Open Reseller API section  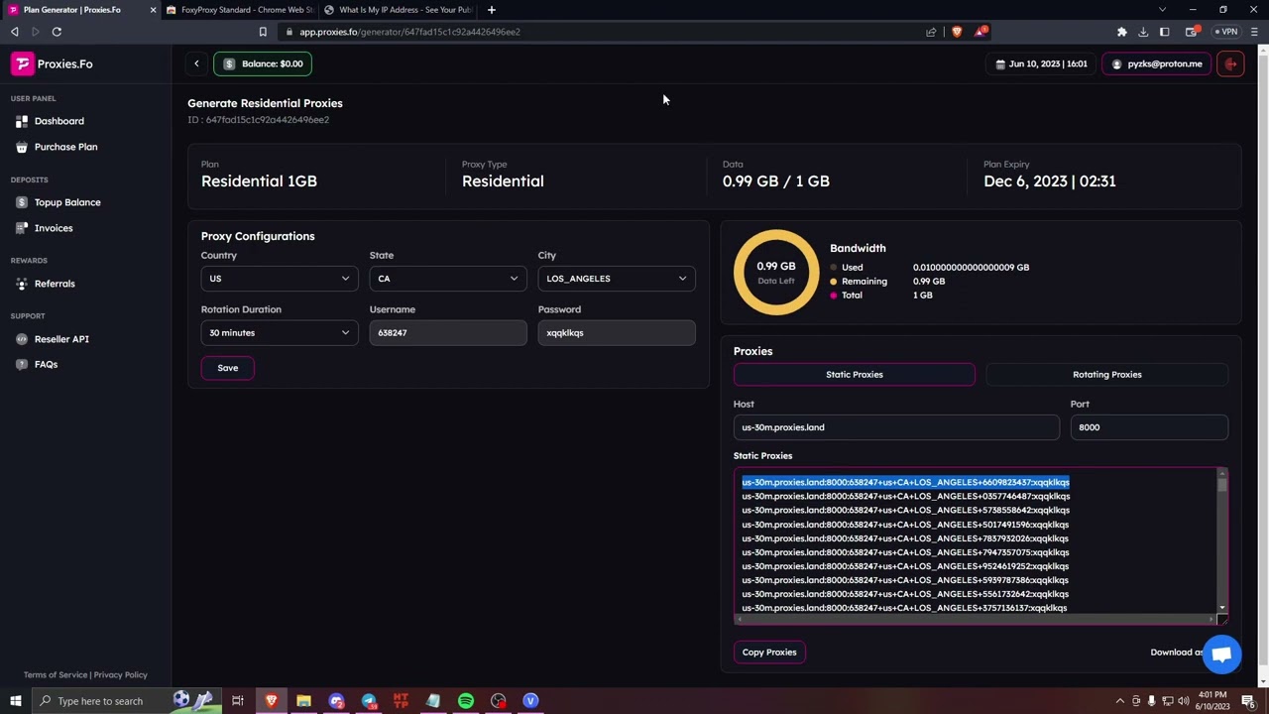53,339
